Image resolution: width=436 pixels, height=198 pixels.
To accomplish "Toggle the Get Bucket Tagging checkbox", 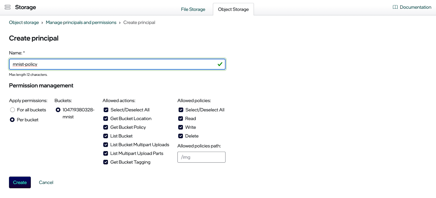I will click(x=106, y=162).
